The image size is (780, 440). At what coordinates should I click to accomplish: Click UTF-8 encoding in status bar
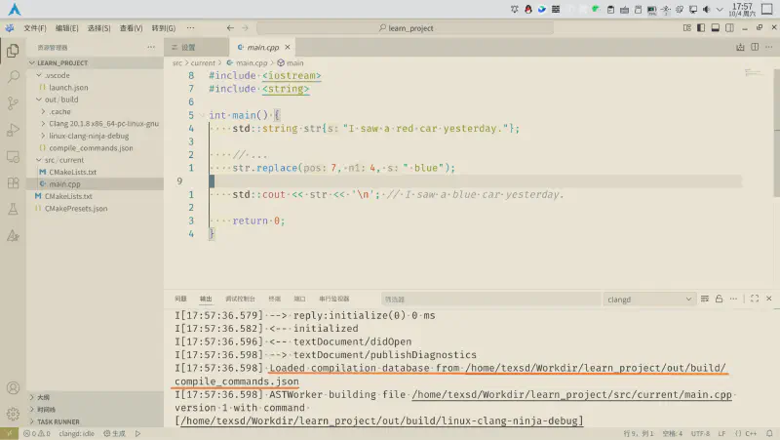699,433
